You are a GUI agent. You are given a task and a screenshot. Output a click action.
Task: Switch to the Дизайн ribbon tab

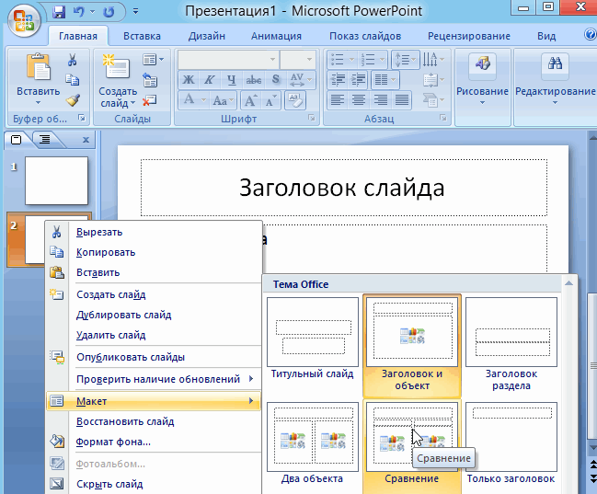point(206,36)
